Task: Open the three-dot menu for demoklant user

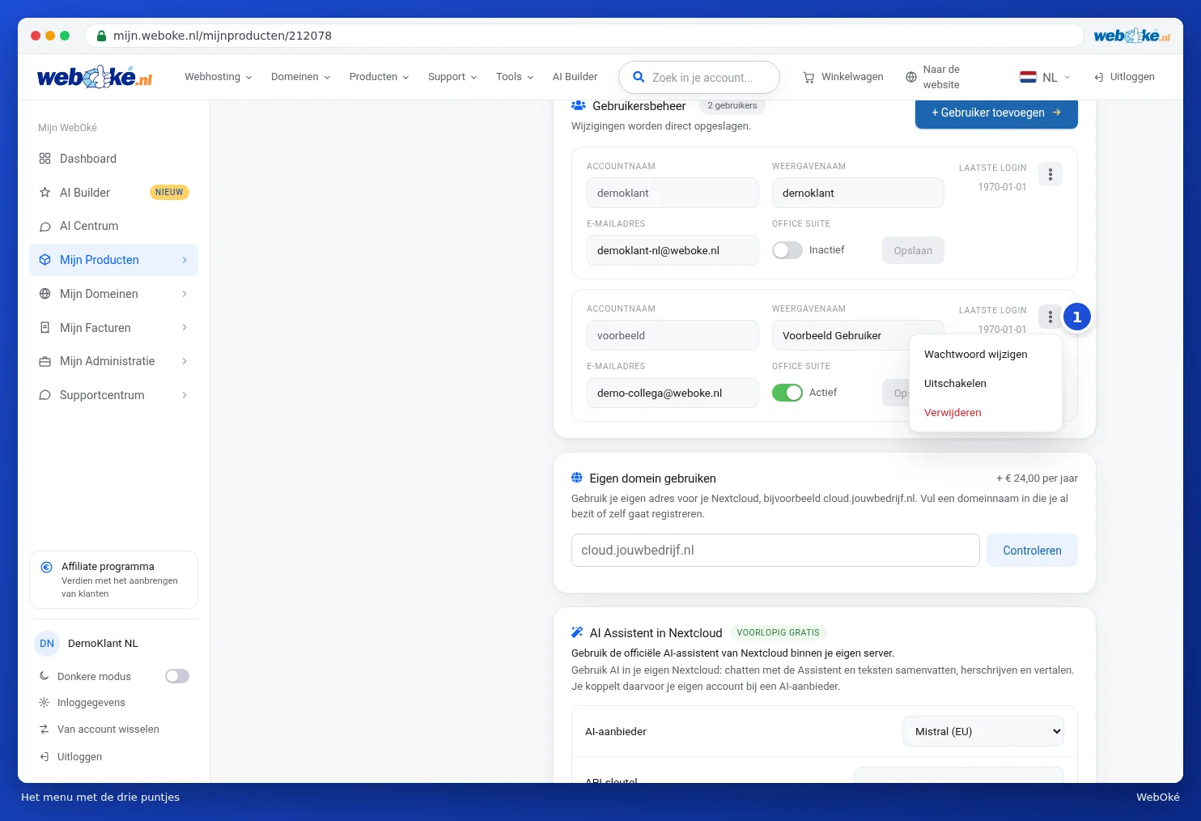Action: point(1050,174)
